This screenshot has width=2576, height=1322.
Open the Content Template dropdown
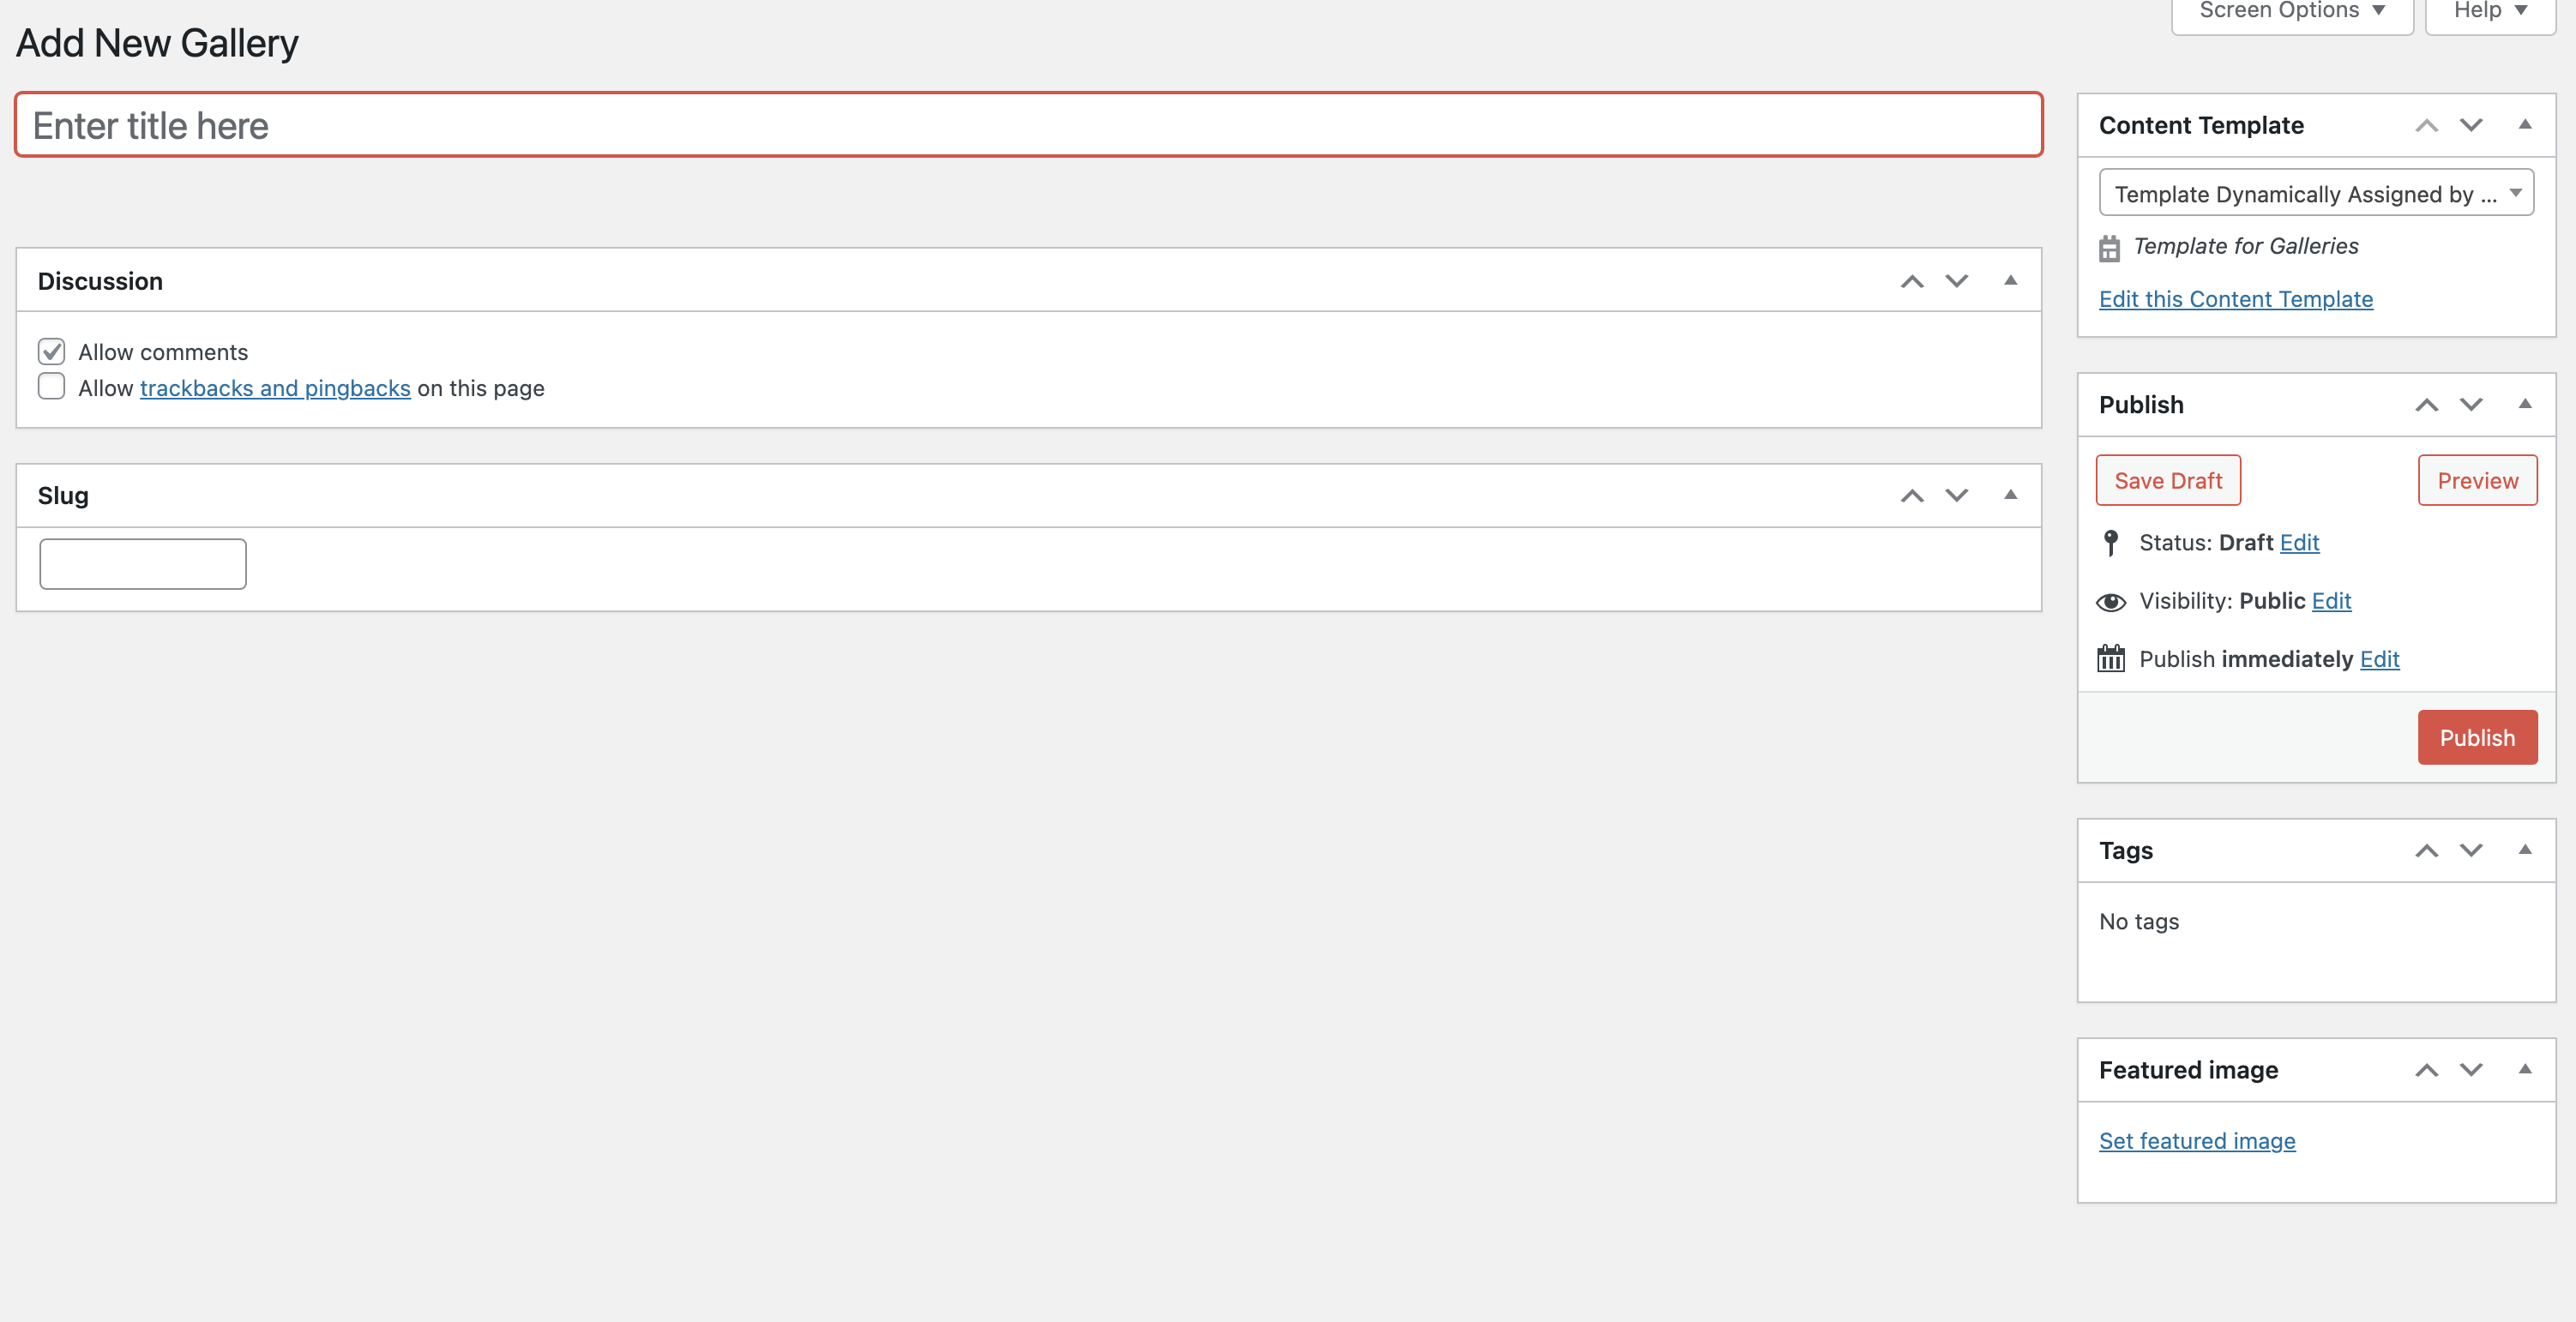coord(2316,193)
